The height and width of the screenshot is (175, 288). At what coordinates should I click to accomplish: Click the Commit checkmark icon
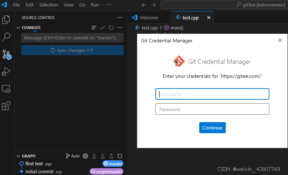tap(103, 28)
